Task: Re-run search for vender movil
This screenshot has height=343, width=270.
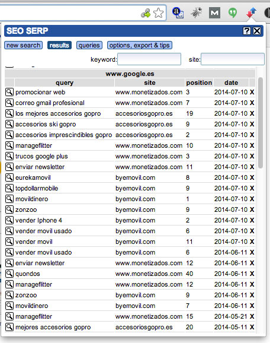Action: point(9,242)
